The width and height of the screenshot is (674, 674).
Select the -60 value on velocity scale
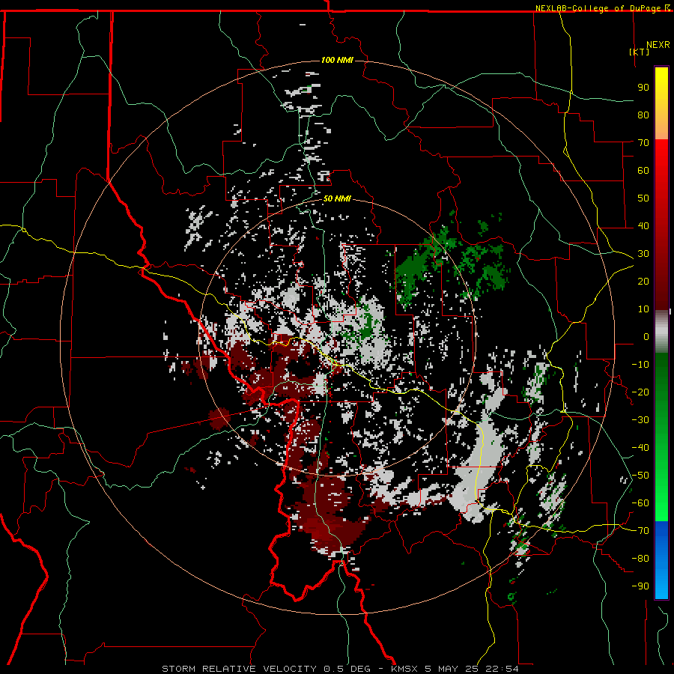point(640,503)
